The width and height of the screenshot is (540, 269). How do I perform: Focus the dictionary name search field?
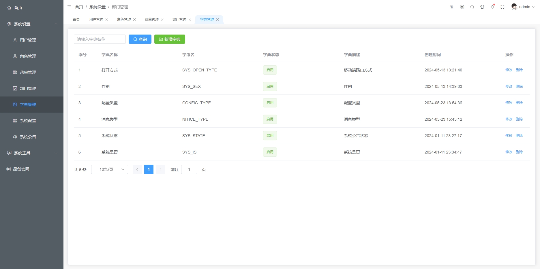tap(100, 39)
